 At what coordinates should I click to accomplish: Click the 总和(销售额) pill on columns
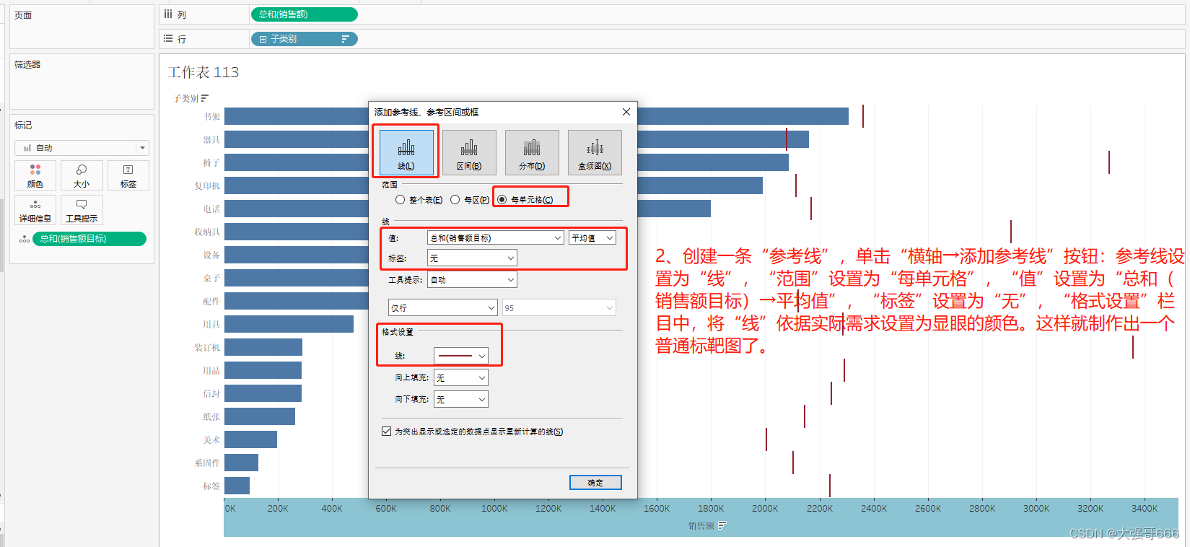click(x=304, y=14)
